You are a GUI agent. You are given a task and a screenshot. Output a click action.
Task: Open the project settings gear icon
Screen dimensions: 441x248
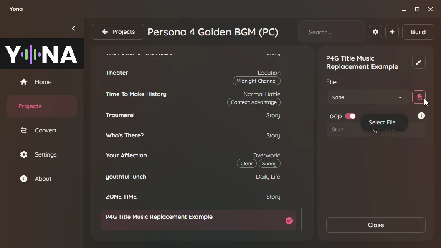pyautogui.click(x=375, y=32)
